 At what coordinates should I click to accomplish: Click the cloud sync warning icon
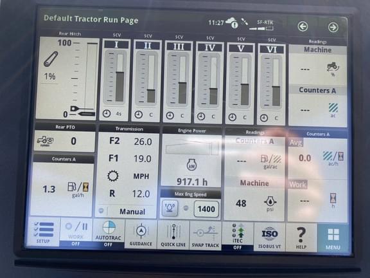click(232, 23)
